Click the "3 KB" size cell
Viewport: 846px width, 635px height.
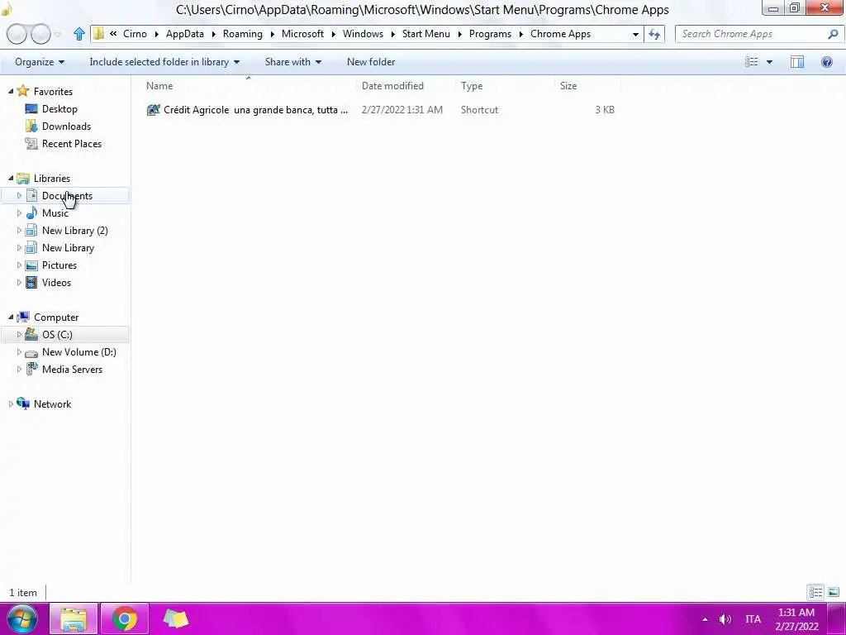(x=604, y=110)
